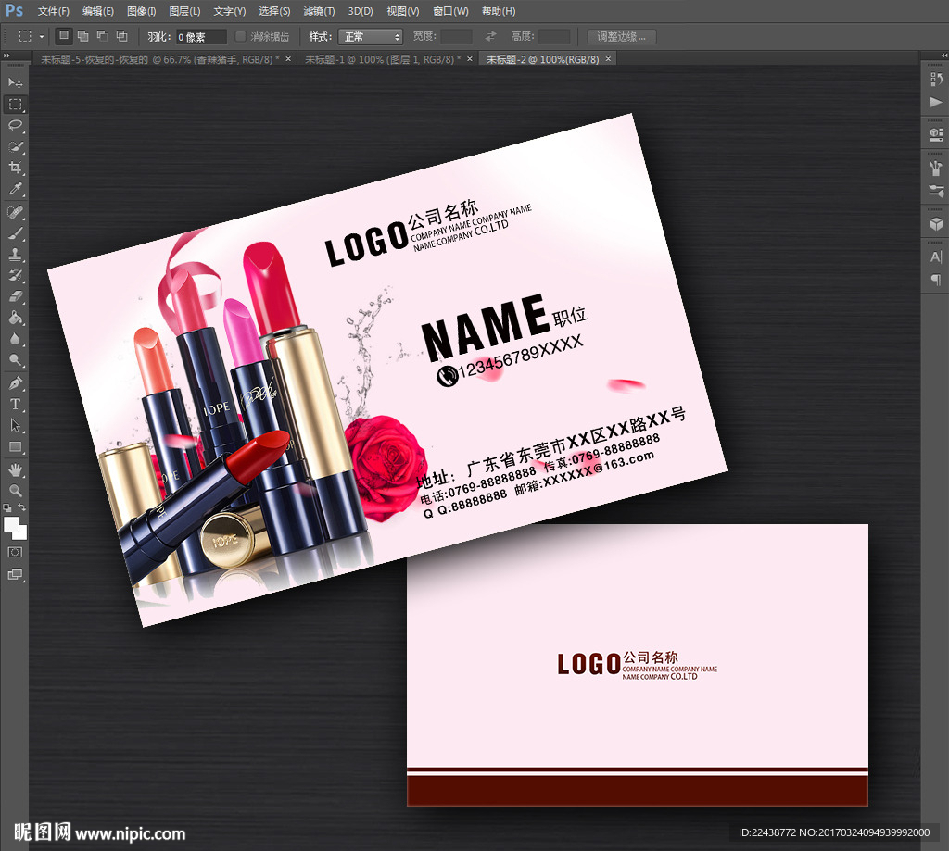949x851 pixels.
Task: Choose Add to Selection mode
Action: [82, 36]
